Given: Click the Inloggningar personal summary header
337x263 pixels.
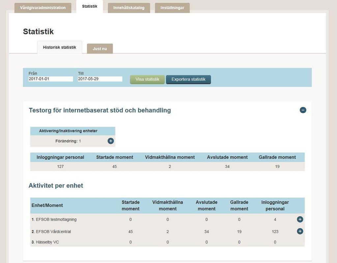Looking at the screenshot, I should click(60, 157).
